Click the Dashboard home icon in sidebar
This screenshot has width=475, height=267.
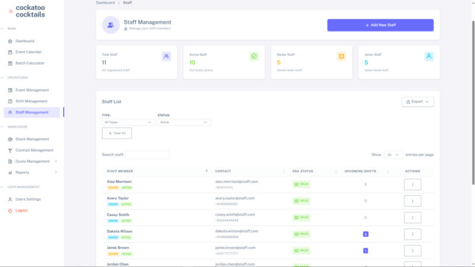pos(10,41)
